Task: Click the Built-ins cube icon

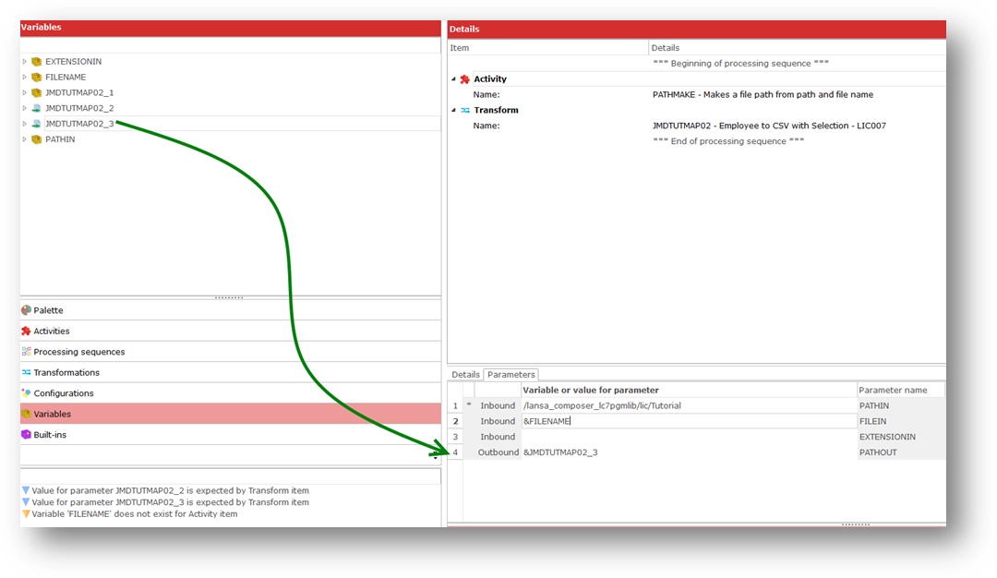Action: pyautogui.click(x=26, y=435)
